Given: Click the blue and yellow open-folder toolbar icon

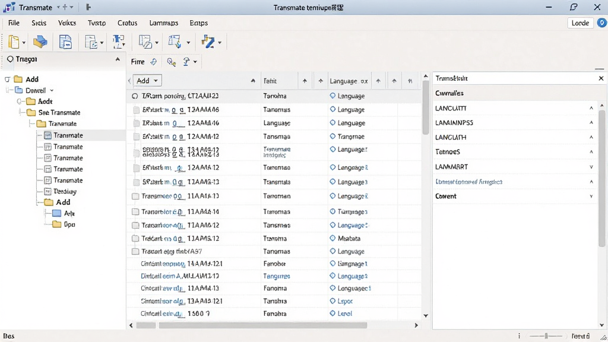Looking at the screenshot, I should (40, 42).
